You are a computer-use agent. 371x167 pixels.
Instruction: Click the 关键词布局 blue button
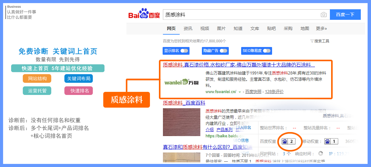[x=79, y=79]
